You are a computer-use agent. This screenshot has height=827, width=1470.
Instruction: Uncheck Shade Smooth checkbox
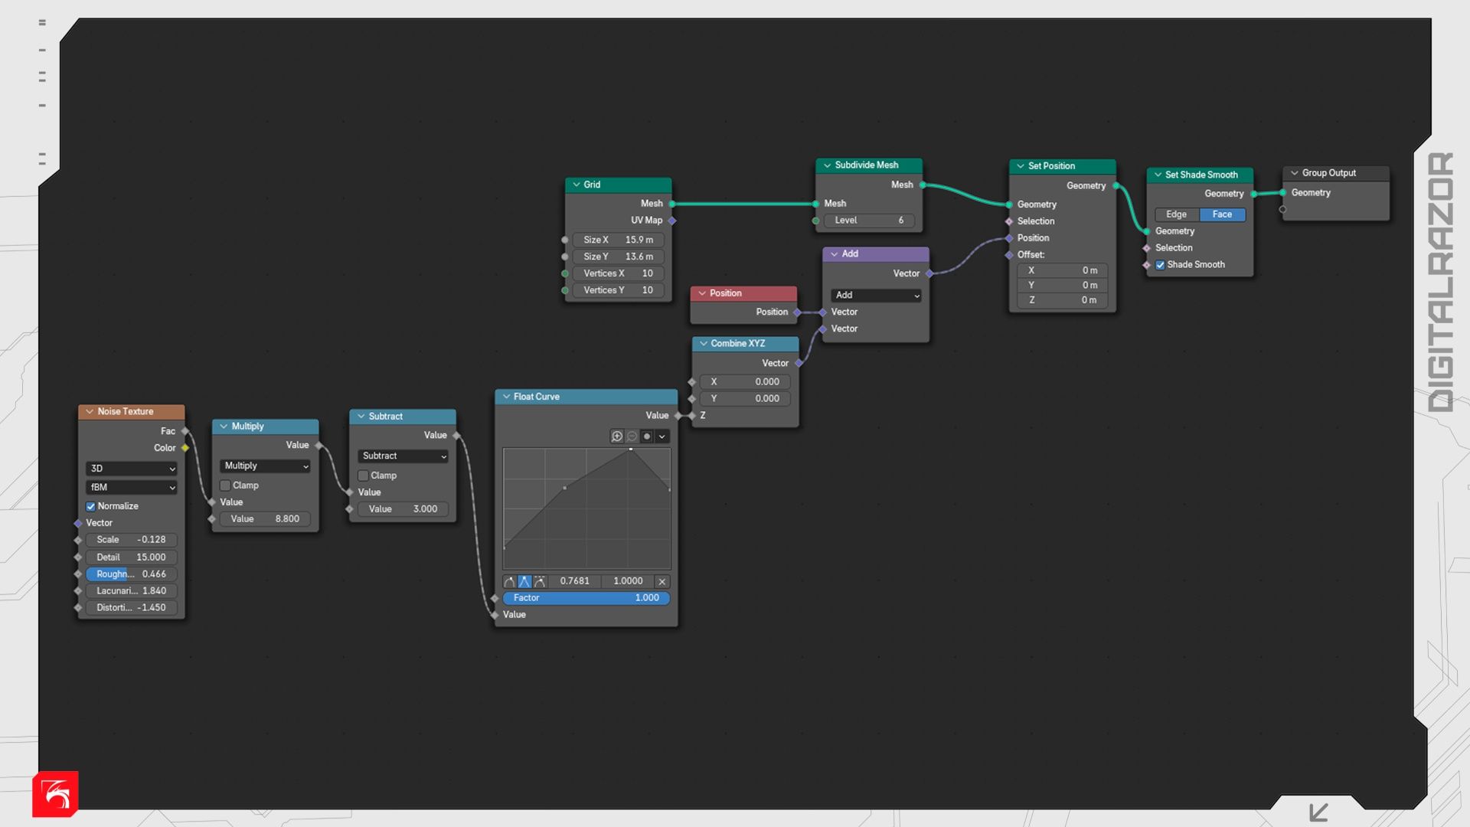[x=1161, y=265]
